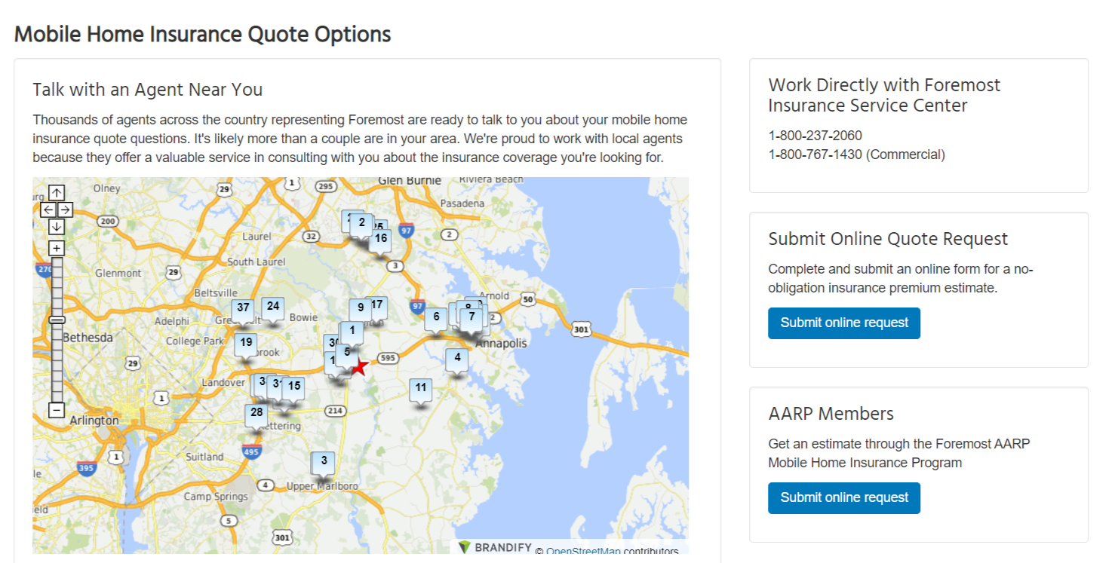Click marker 19 near College Park
This screenshot has height=563, width=1115.
246,341
